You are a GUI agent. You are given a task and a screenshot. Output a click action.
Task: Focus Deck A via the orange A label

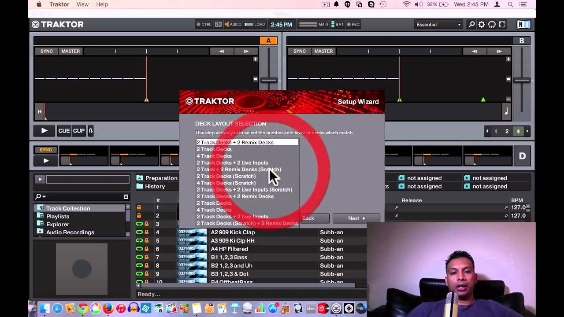tap(268, 41)
